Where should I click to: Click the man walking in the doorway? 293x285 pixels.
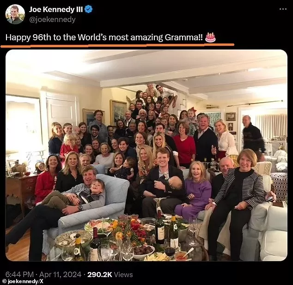click(253, 136)
